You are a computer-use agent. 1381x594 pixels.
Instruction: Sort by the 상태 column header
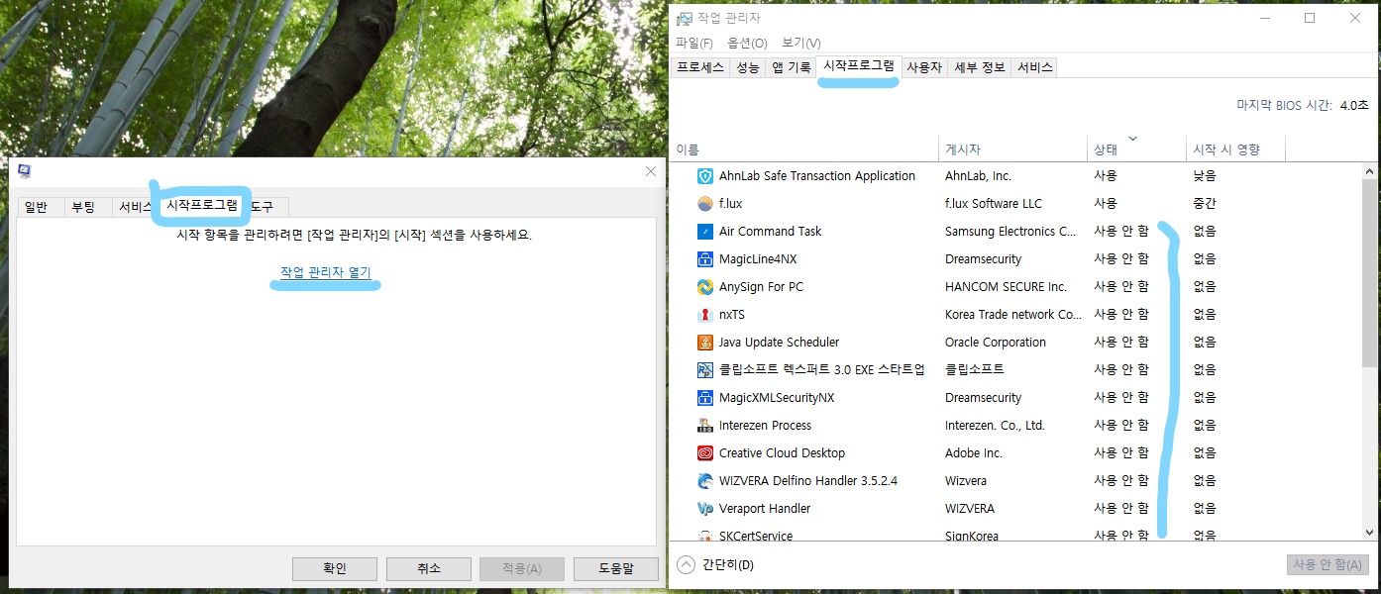[1136, 149]
